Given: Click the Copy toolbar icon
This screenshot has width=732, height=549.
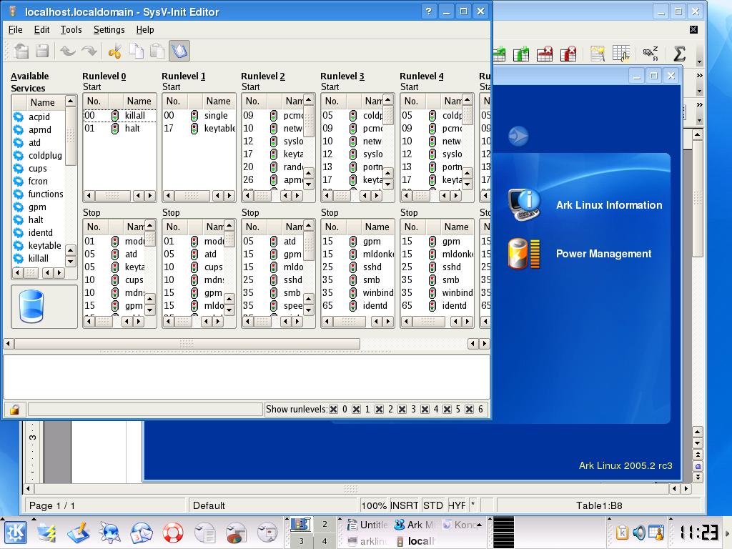Looking at the screenshot, I should pyautogui.click(x=137, y=51).
